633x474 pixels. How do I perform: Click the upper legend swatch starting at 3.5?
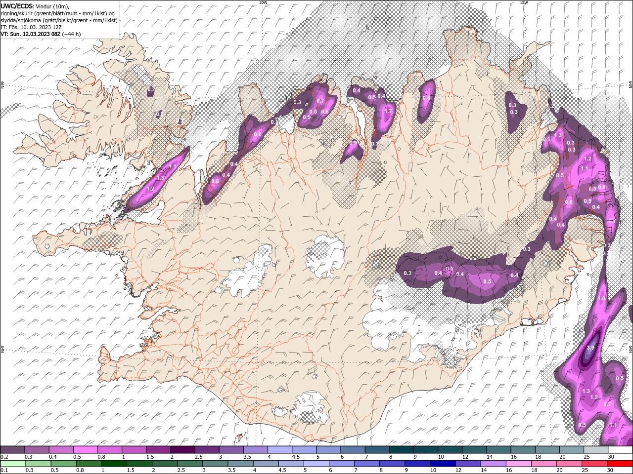pyautogui.click(x=255, y=450)
